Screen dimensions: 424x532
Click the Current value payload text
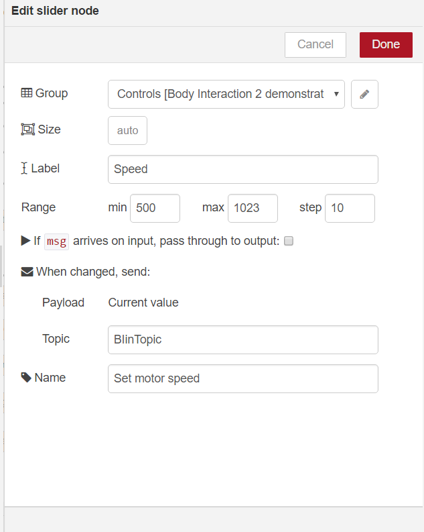(143, 303)
